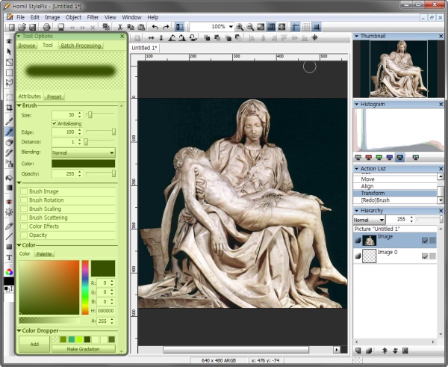Enable the Brush Scattering checkbox
The height and width of the screenshot is (367, 448).
(x=24, y=218)
